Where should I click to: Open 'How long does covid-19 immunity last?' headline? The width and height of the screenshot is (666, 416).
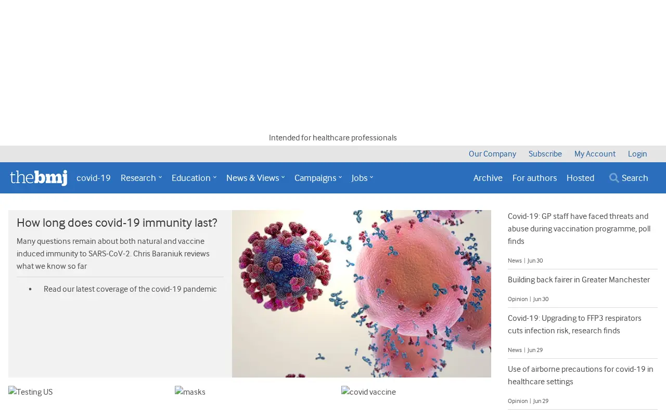tap(117, 223)
